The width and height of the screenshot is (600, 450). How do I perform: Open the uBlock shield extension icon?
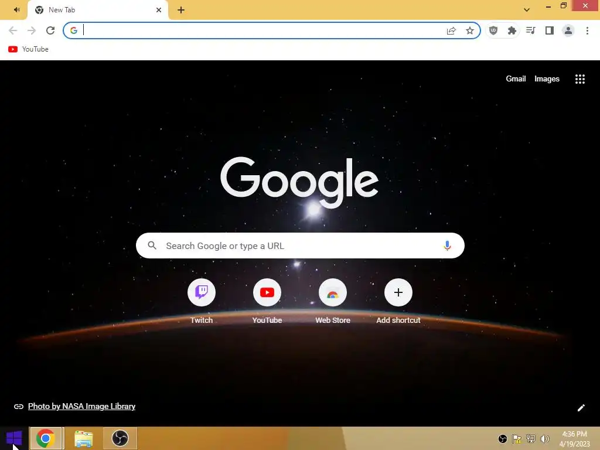coord(493,30)
